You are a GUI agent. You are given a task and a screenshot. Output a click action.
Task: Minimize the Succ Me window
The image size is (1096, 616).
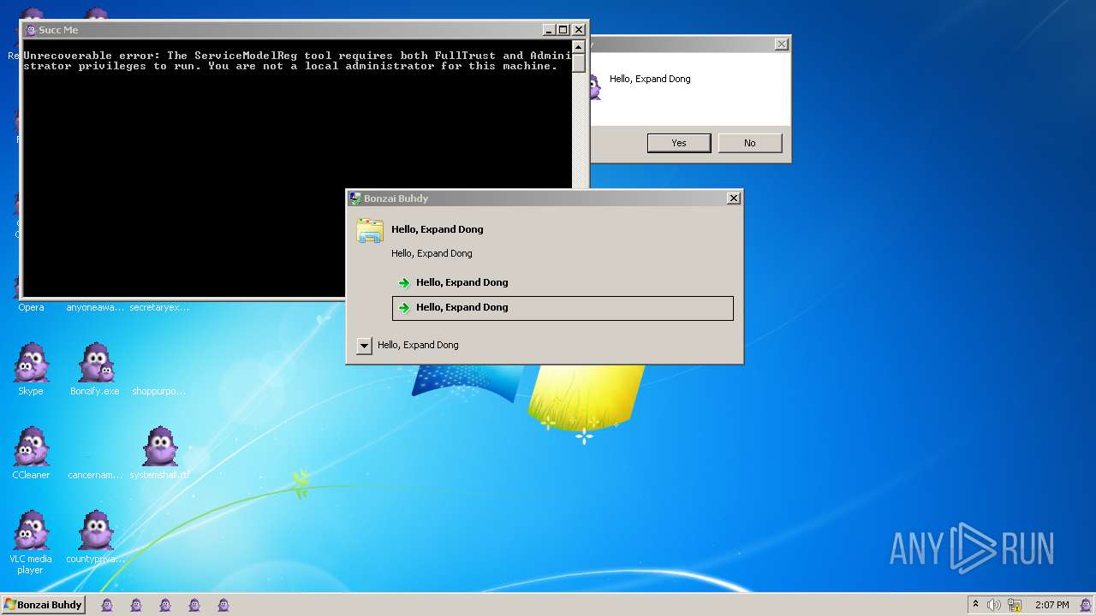(x=549, y=30)
